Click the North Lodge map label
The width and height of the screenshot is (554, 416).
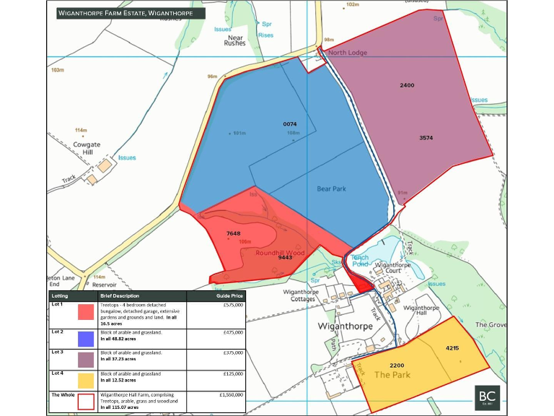(348, 53)
